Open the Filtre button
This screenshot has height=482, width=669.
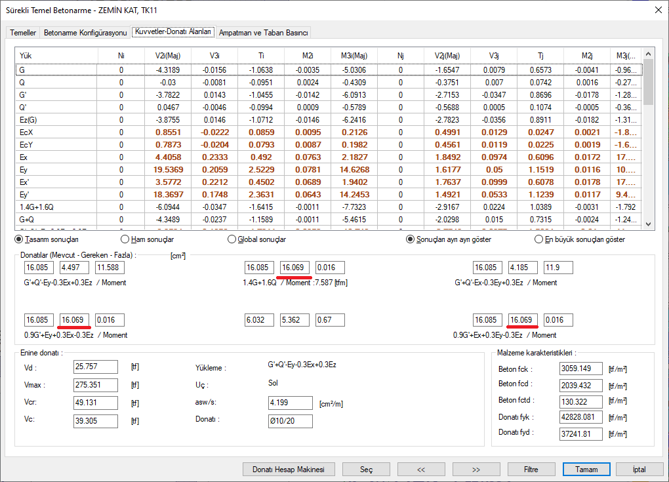(x=531, y=469)
